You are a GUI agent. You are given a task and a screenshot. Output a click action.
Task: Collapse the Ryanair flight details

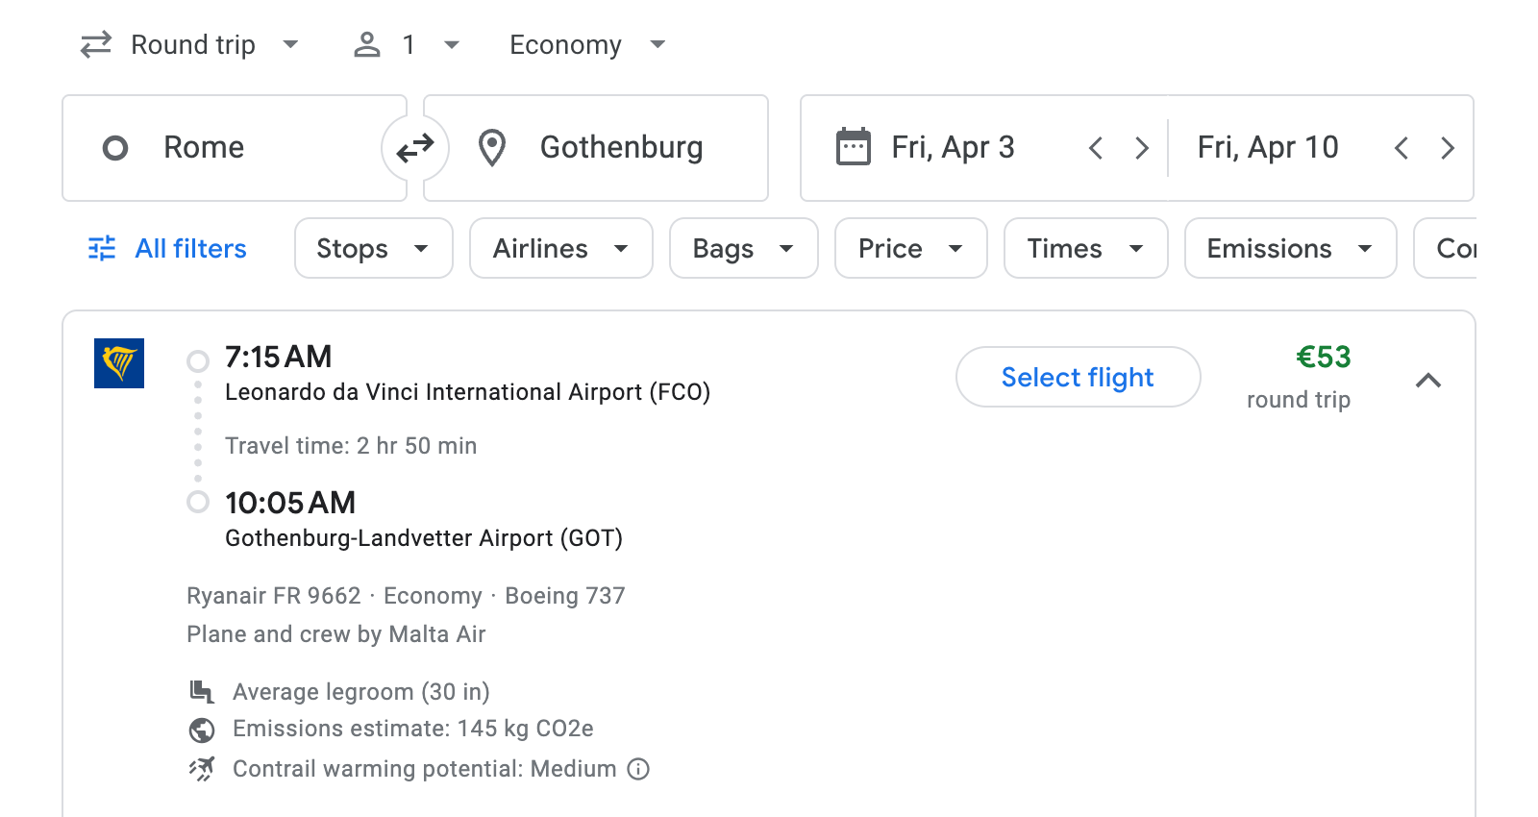click(1429, 381)
